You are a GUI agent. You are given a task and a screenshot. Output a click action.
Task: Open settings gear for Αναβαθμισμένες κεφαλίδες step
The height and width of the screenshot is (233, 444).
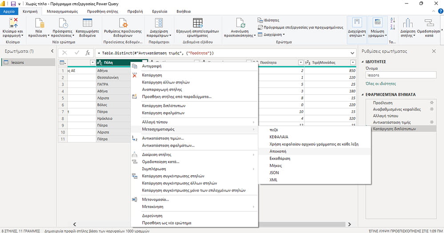click(x=432, y=109)
